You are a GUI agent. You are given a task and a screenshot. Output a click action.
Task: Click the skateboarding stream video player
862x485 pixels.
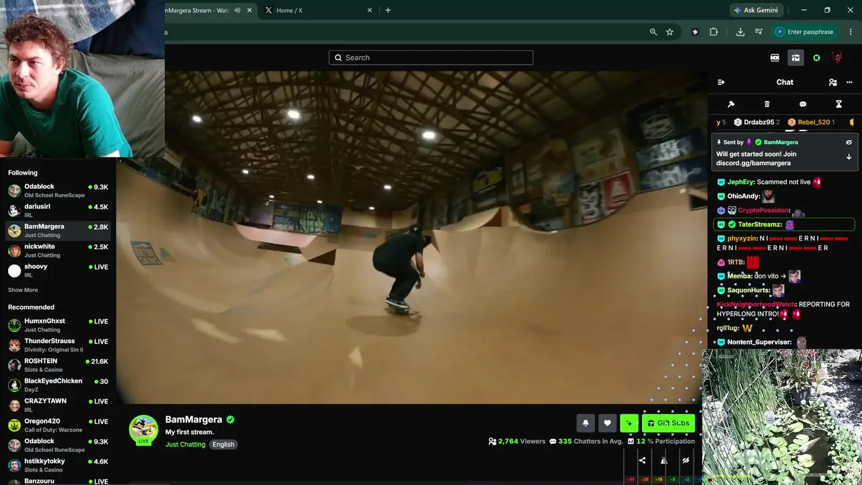pyautogui.click(x=412, y=237)
